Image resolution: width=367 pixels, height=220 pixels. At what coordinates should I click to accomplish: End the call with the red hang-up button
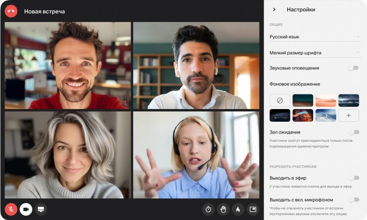(11, 11)
